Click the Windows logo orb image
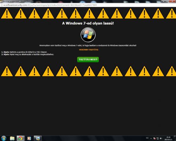Image resolution: width=176 pixels, height=141 pixels. click(88, 35)
